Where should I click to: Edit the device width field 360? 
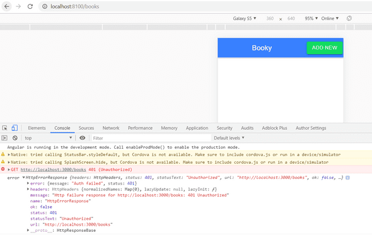click(x=270, y=18)
